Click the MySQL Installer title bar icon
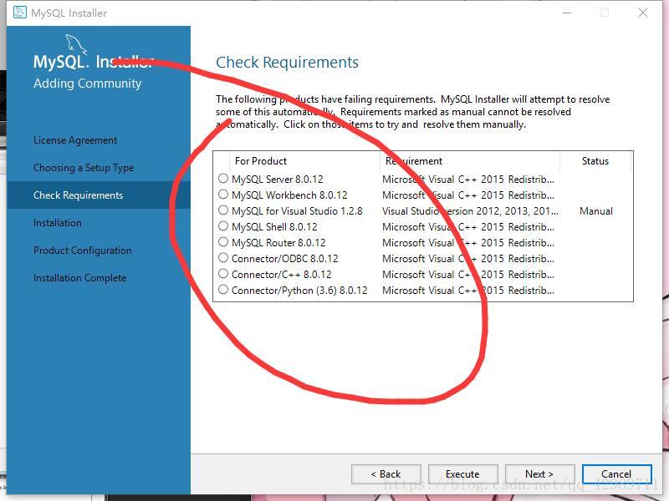 tap(19, 13)
